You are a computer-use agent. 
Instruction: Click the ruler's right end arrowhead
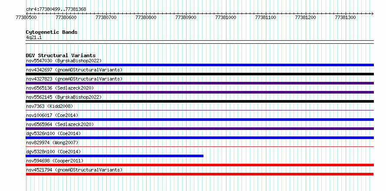click(x=372, y=13)
